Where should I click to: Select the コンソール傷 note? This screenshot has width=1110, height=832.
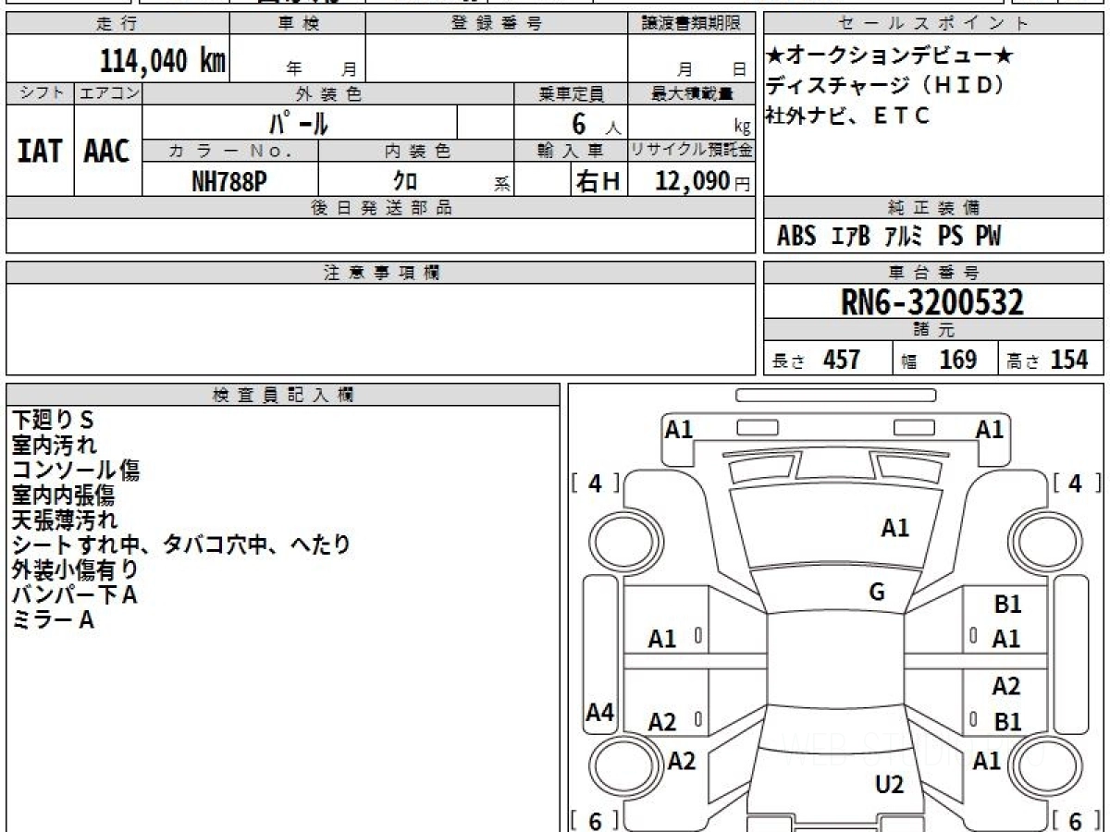point(76,470)
